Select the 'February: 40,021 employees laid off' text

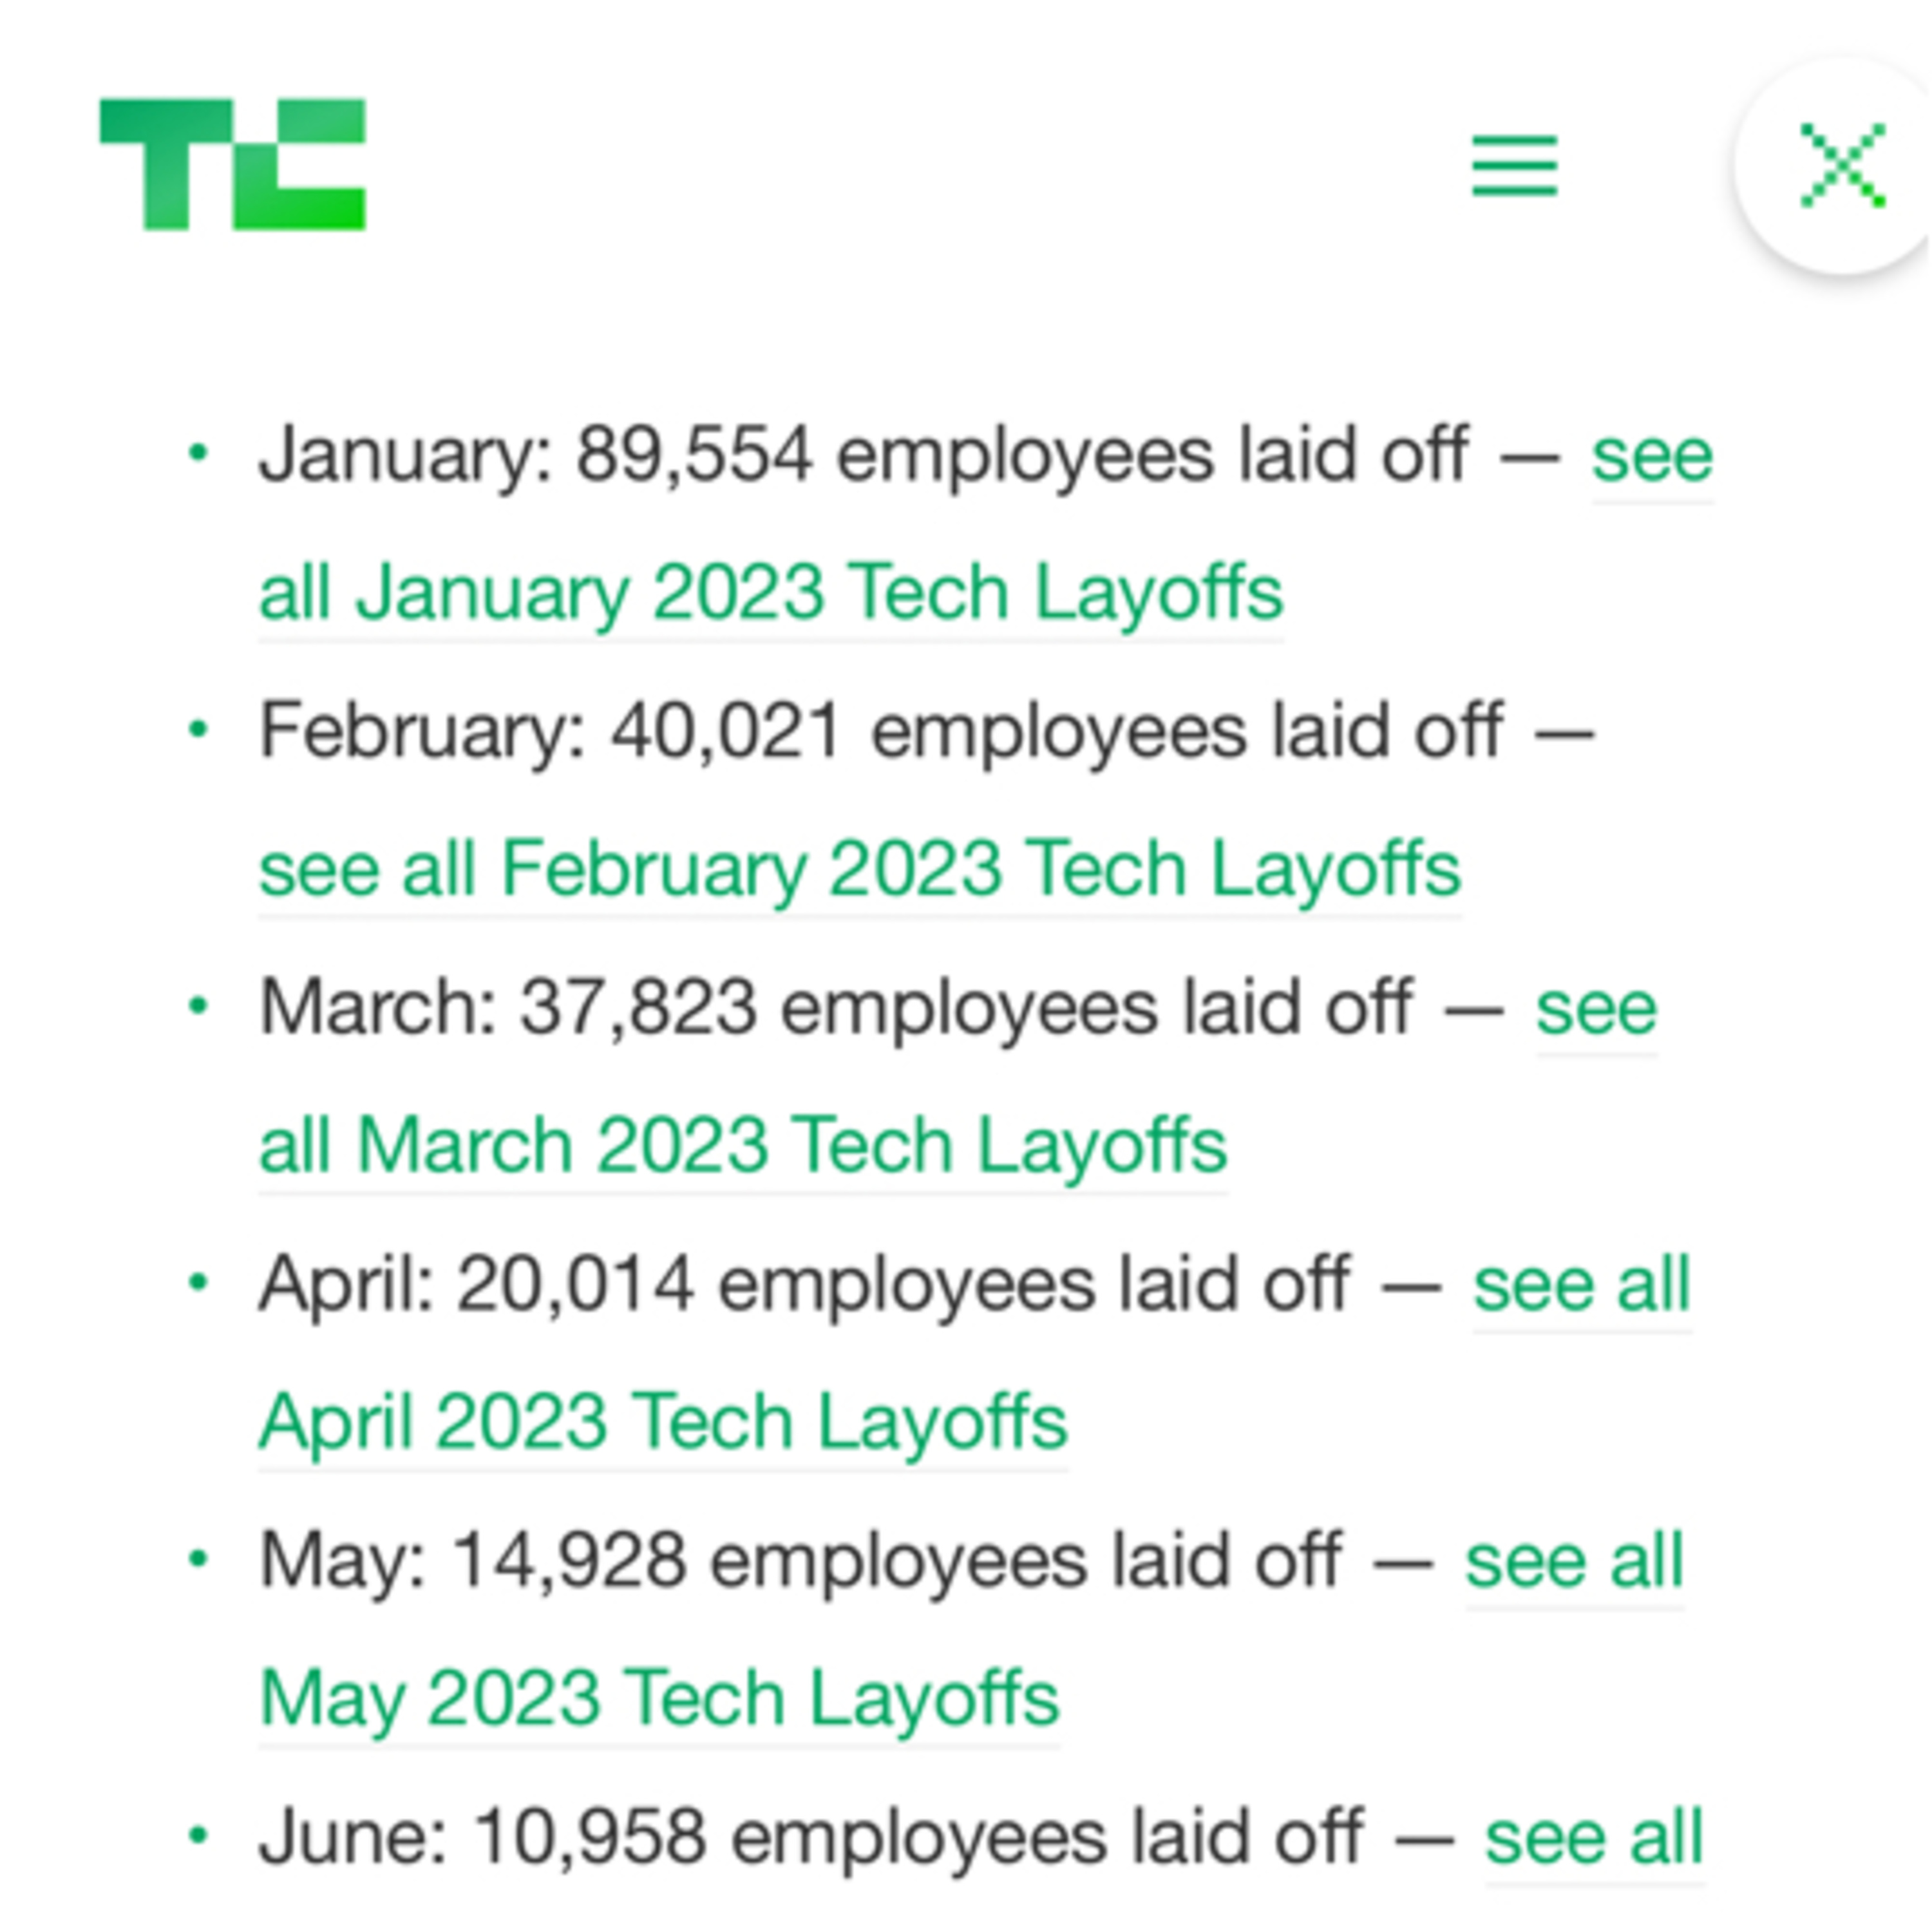881,732
